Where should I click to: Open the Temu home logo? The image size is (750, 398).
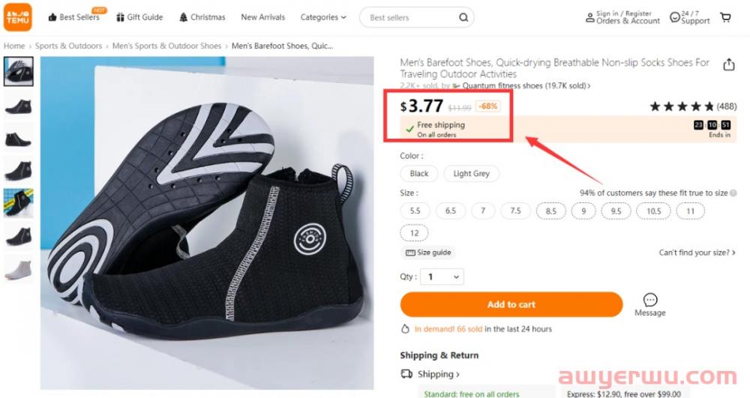tap(18, 17)
